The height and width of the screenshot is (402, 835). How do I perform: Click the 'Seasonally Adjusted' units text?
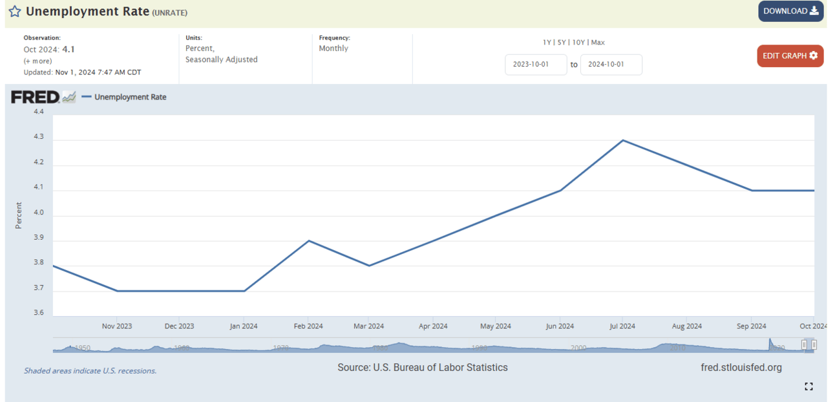222,59
